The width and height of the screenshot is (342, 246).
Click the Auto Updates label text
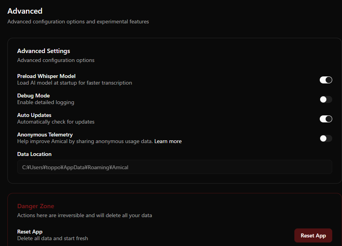[34, 115]
